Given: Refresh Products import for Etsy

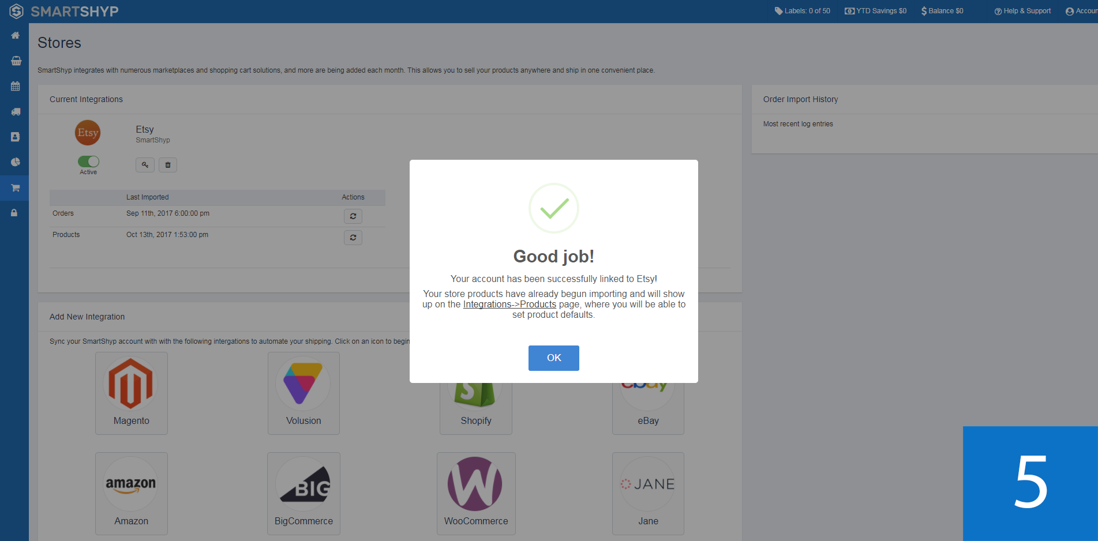Looking at the screenshot, I should tap(353, 238).
